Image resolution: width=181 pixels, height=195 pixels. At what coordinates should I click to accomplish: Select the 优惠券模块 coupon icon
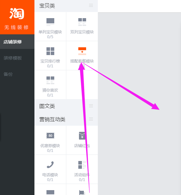[50, 135]
